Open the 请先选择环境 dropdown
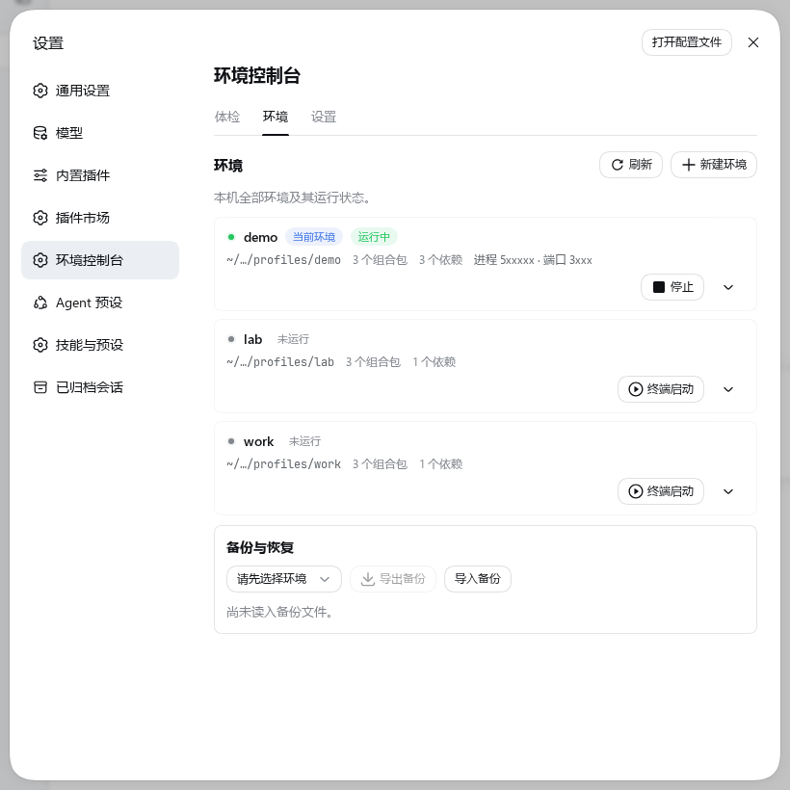The image size is (790, 790). point(284,579)
